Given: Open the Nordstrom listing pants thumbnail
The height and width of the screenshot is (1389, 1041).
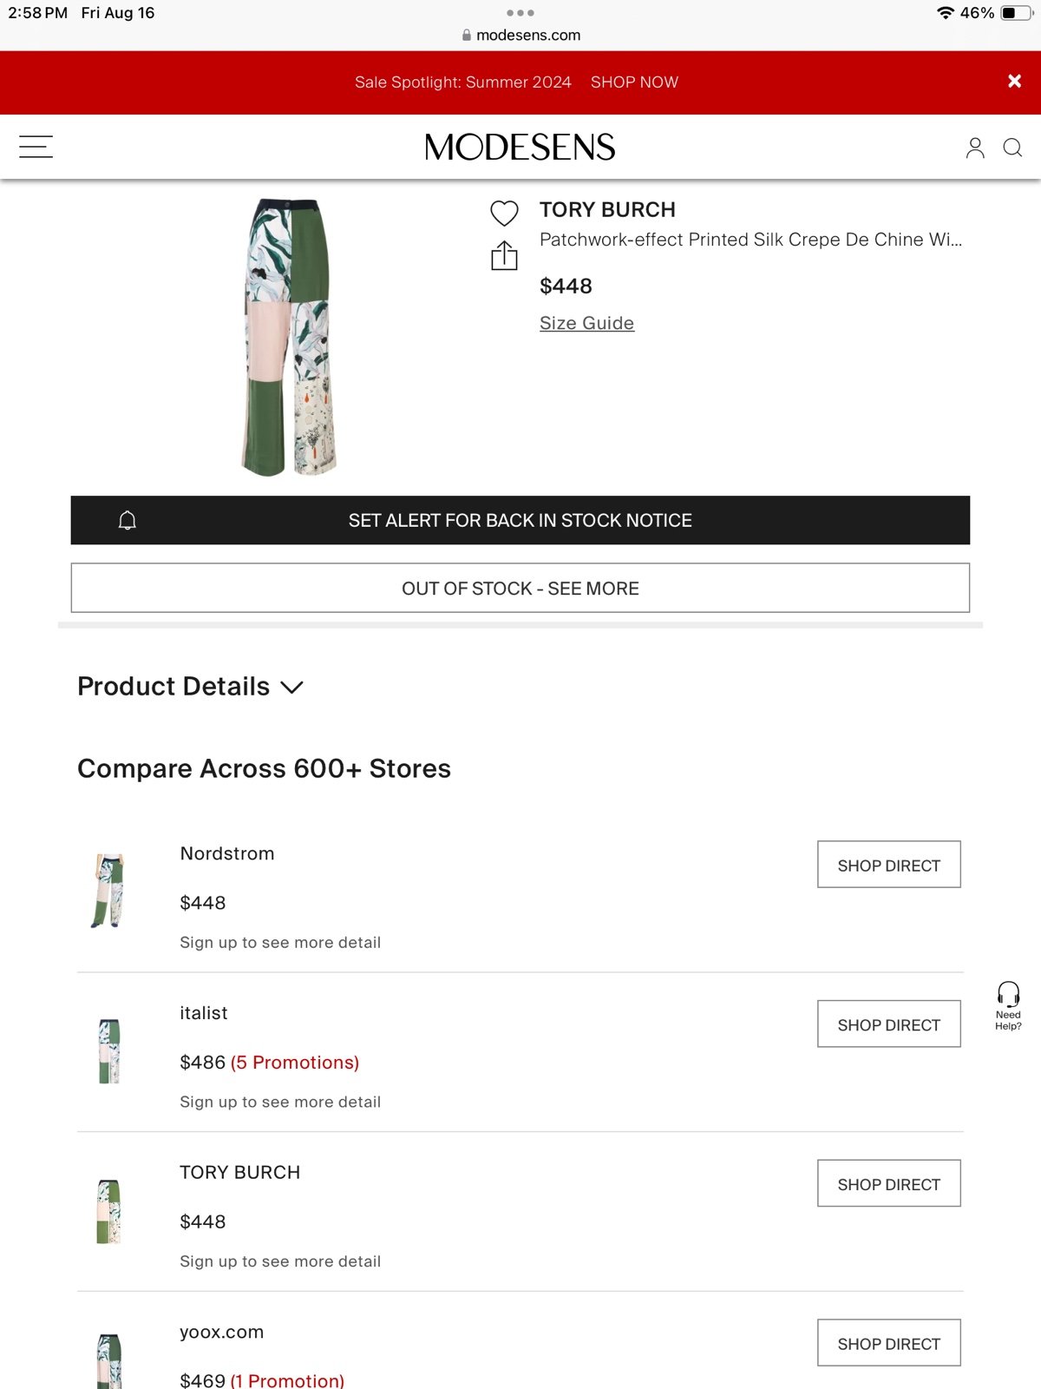Looking at the screenshot, I should coord(109,892).
